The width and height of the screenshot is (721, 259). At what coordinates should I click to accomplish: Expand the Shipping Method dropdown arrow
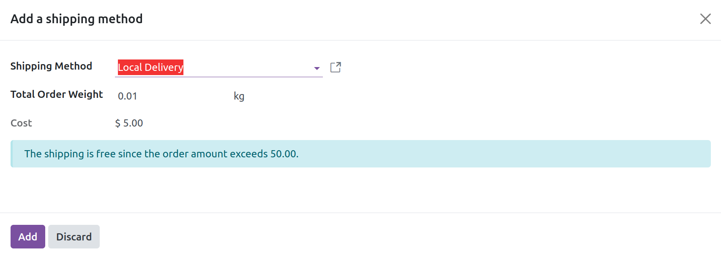click(x=317, y=68)
